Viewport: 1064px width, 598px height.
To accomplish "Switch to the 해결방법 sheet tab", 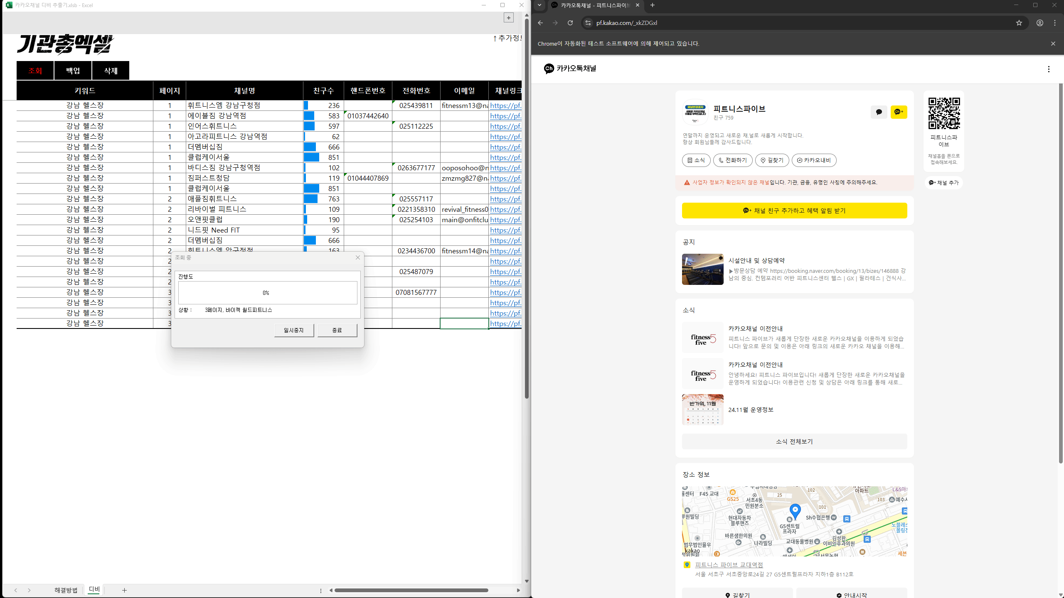I will coord(66,590).
